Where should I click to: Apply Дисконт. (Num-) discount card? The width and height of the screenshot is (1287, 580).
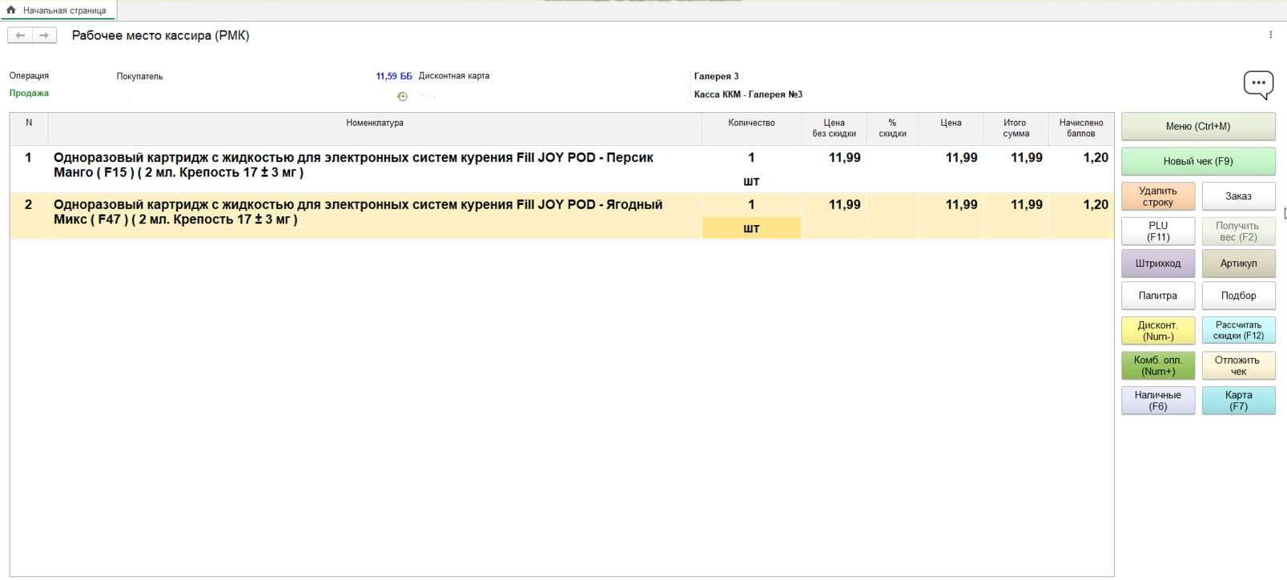coord(1157,331)
